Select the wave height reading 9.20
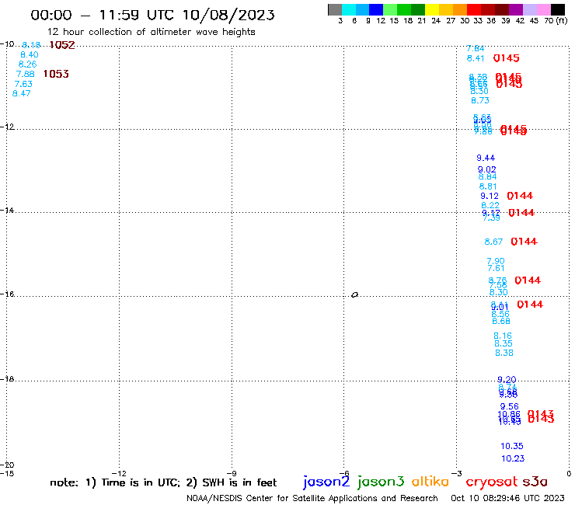 click(507, 380)
